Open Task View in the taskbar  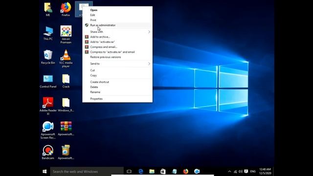pyautogui.click(x=129, y=172)
